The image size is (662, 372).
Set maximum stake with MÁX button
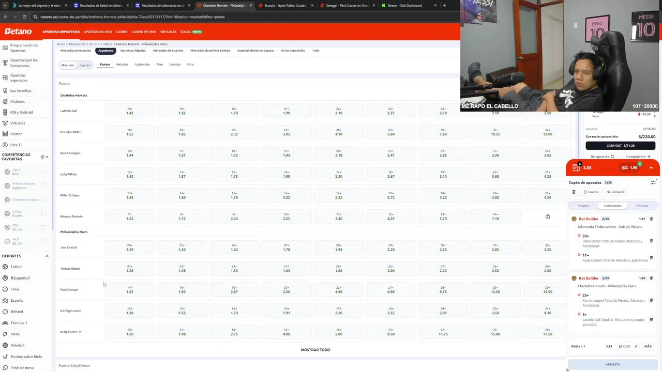click(648, 346)
